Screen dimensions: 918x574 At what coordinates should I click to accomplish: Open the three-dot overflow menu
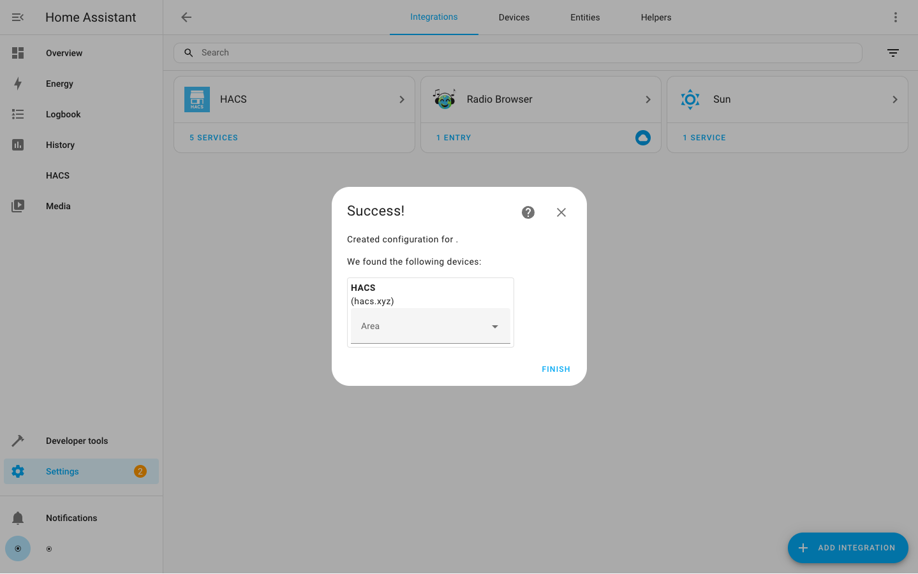[895, 17]
